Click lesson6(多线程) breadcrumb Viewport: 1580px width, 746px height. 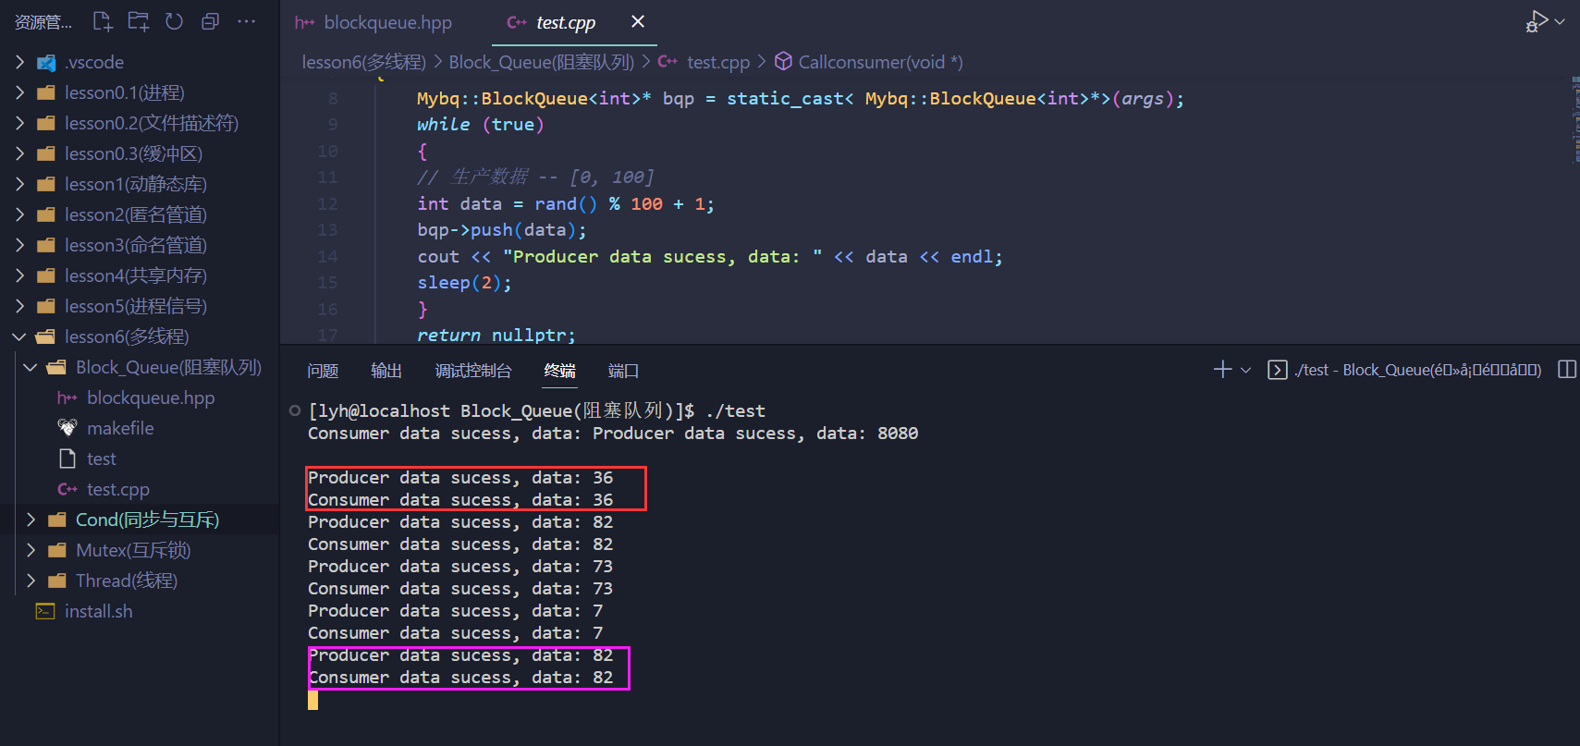click(363, 62)
